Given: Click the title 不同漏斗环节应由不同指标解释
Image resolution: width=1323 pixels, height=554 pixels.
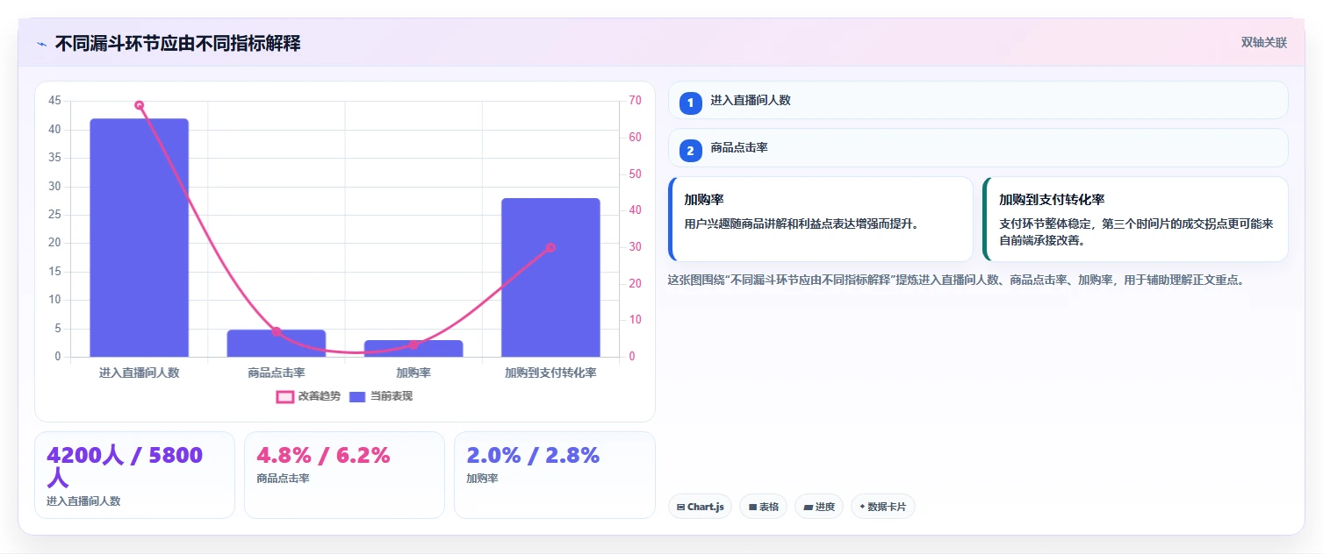Looking at the screenshot, I should pos(178,44).
